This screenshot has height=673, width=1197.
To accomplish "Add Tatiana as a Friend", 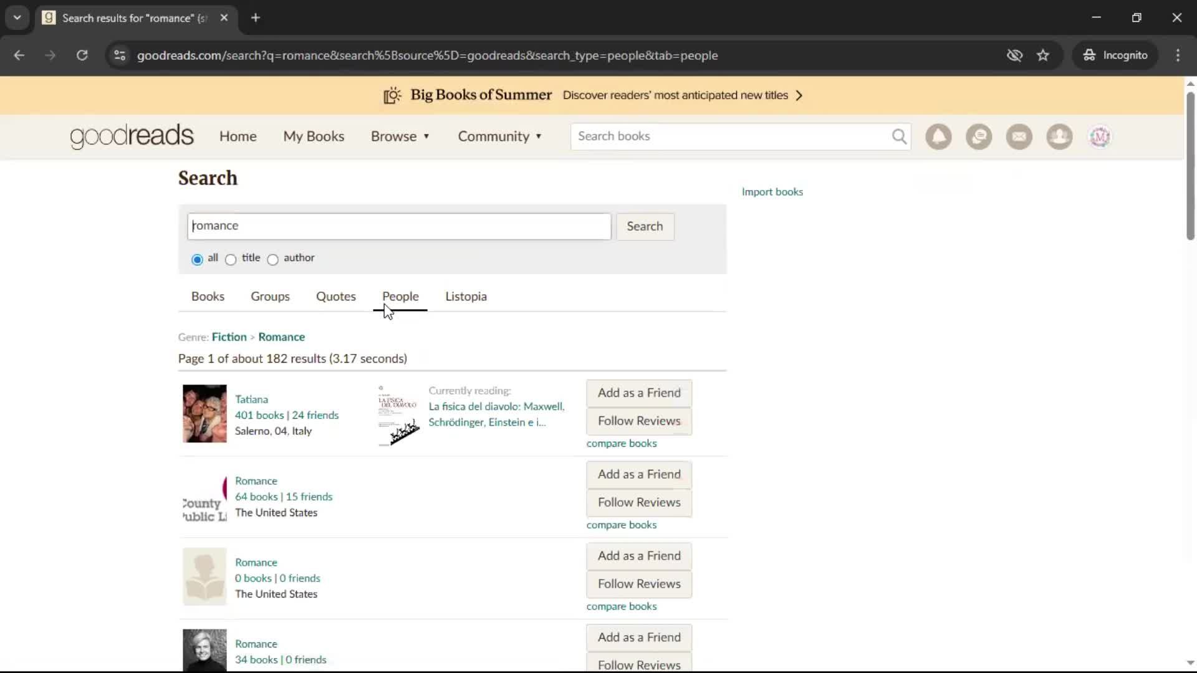I will pos(639,393).
